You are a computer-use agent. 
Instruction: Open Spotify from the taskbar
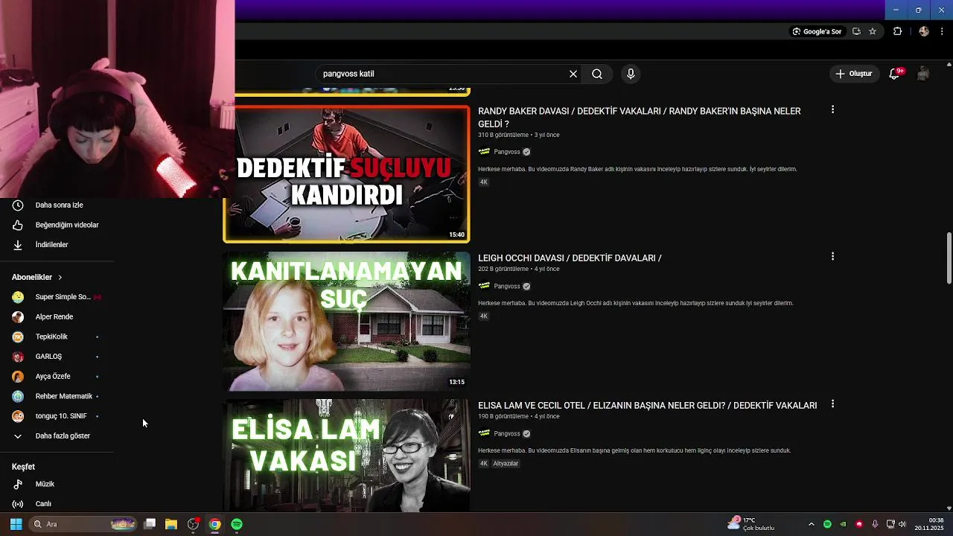[237, 524]
